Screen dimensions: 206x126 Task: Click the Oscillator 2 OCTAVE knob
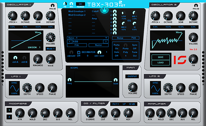point(168,16)
